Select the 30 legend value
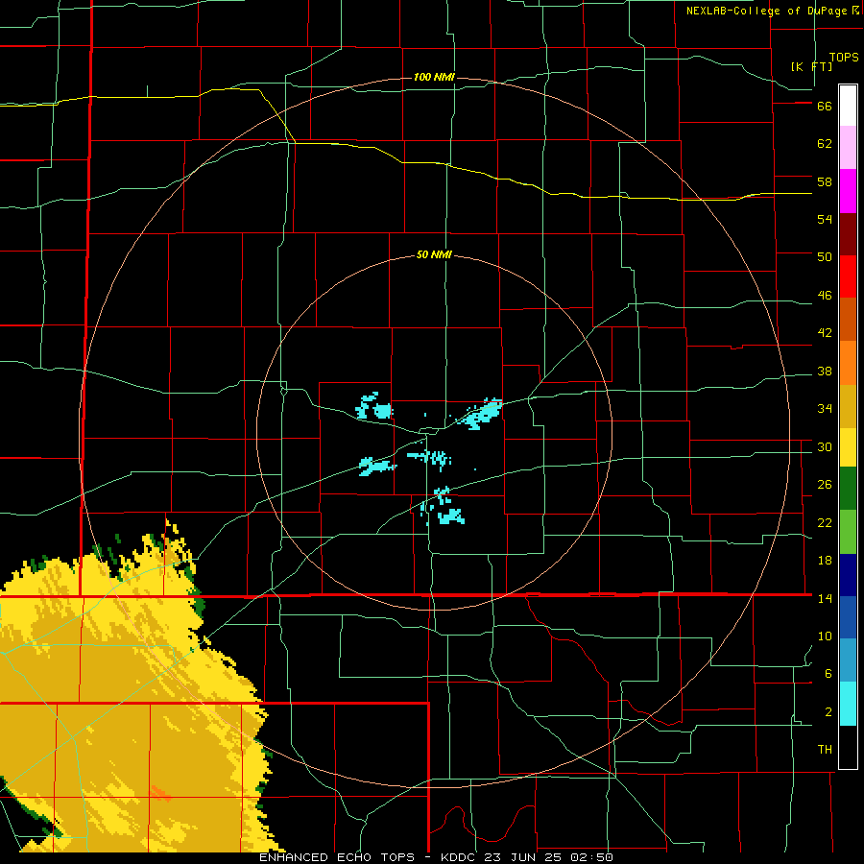This screenshot has height=864, width=864. pyautogui.click(x=825, y=446)
